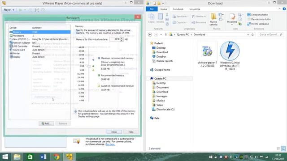287x161 pixels.
Task: Open the arrow next to Play button
Action: click(x=25, y=10)
